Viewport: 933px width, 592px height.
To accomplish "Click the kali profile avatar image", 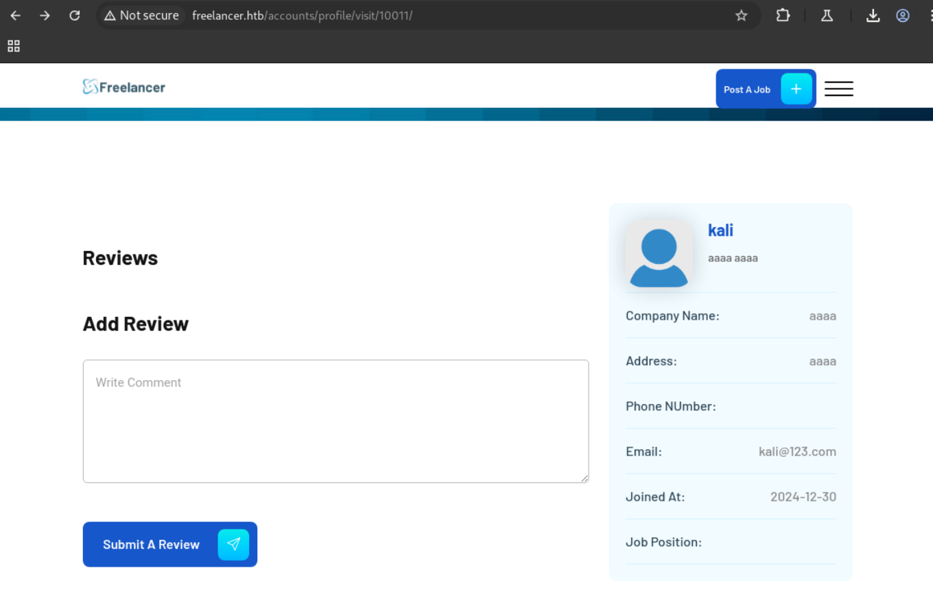I will click(x=659, y=254).
